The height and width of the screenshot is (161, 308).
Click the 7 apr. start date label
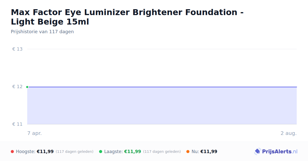click(34, 133)
